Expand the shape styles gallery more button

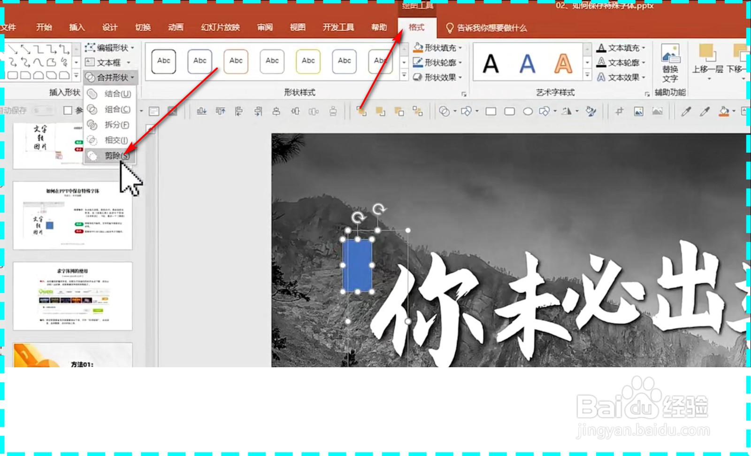tap(404, 75)
